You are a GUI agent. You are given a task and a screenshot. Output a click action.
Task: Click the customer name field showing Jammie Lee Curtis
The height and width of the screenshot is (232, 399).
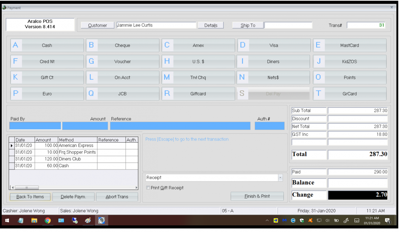click(156, 25)
